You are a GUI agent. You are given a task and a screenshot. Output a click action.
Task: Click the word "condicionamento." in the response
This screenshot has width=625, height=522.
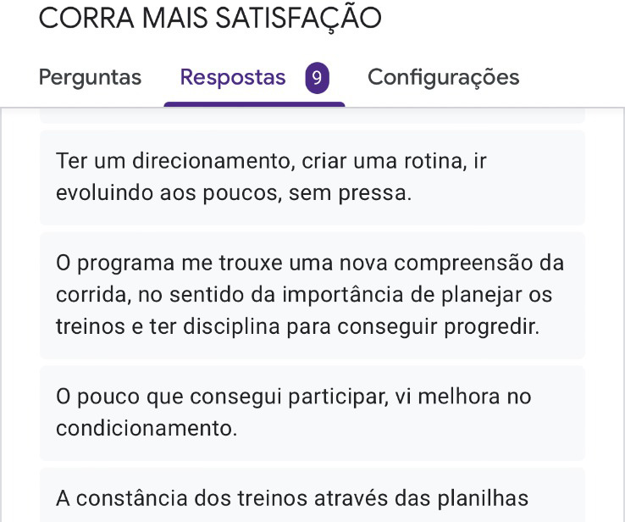coord(147,429)
